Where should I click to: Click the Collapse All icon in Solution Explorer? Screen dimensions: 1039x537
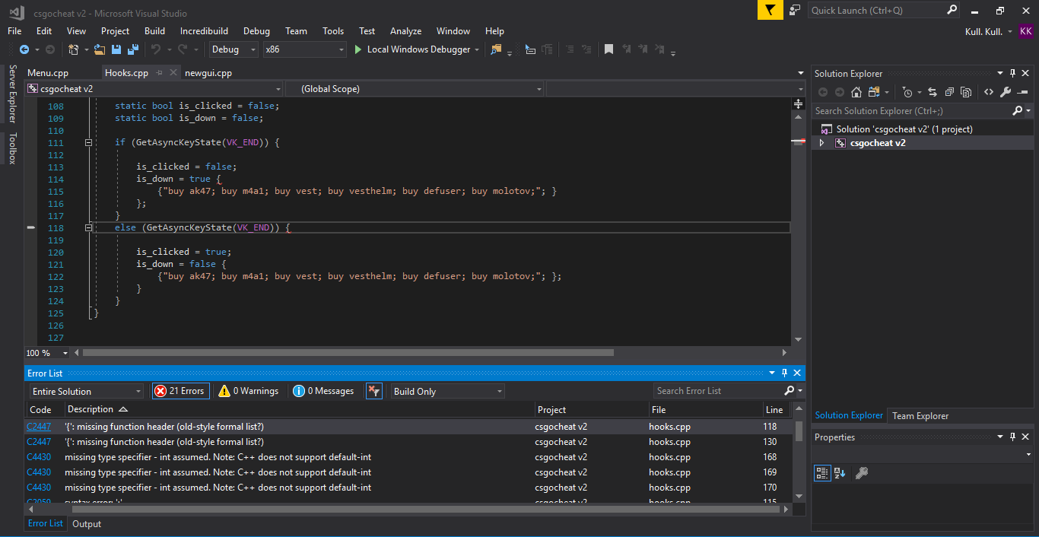click(949, 92)
